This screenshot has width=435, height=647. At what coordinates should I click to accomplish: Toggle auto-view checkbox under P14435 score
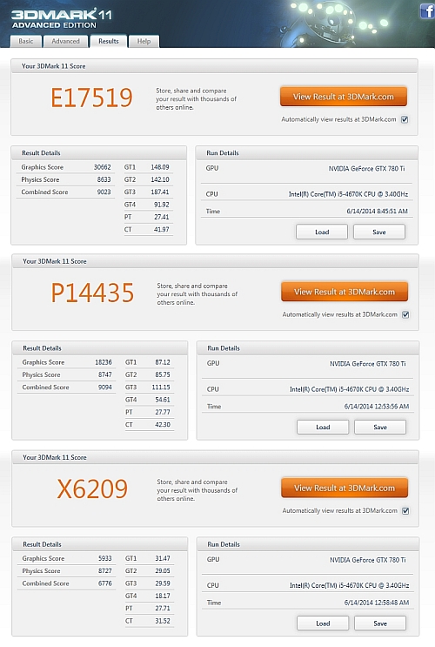click(x=405, y=314)
